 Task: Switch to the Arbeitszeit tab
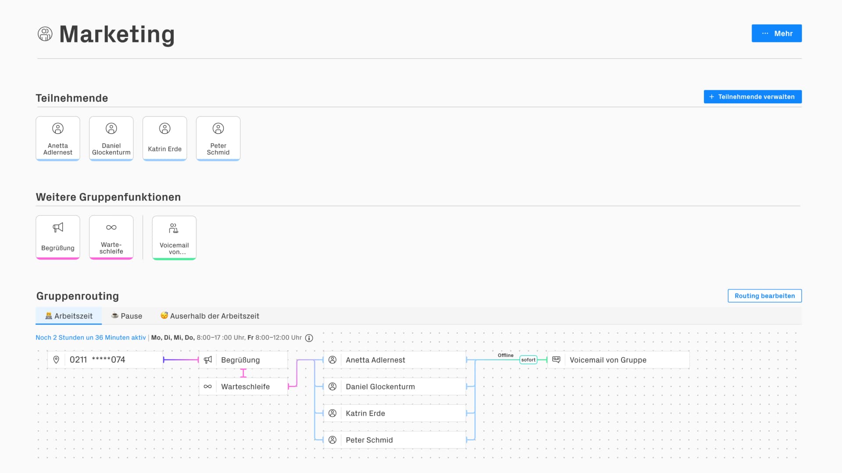coord(69,316)
